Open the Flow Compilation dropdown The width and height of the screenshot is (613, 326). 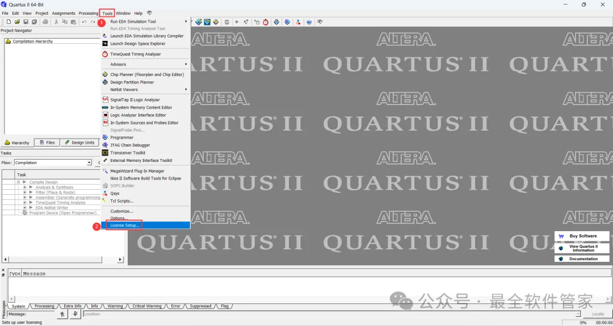(89, 162)
